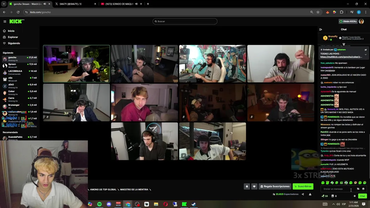Open Brunenger channel in the following list
Viewport: 370px width, 208px height.
[x=20, y=106]
